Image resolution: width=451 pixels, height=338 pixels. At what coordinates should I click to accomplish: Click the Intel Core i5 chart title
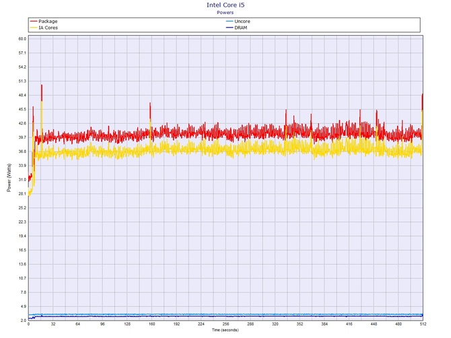tap(225, 5)
